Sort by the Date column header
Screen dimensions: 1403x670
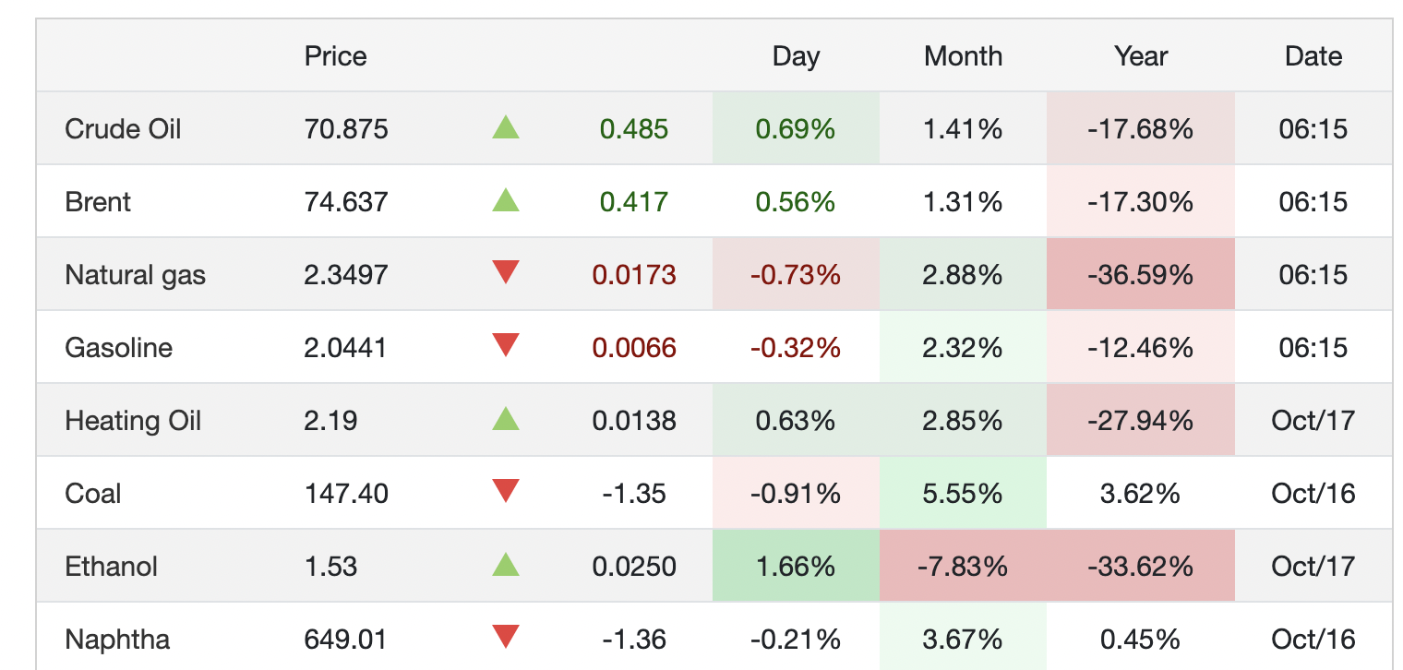pos(1313,56)
